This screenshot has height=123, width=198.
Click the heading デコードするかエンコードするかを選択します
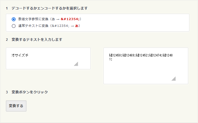49,8
